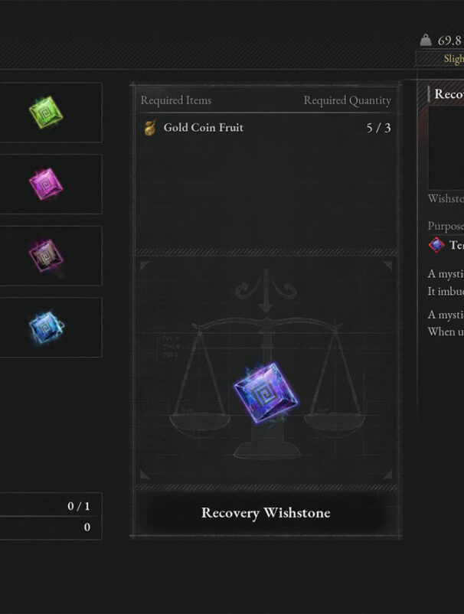464x614 pixels.
Task: Select the magenta wishstone slot
Action: click(x=51, y=184)
